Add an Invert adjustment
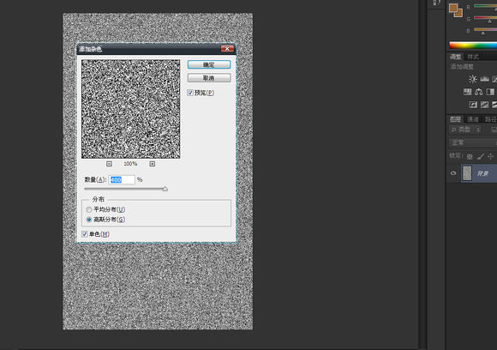 click(473, 105)
